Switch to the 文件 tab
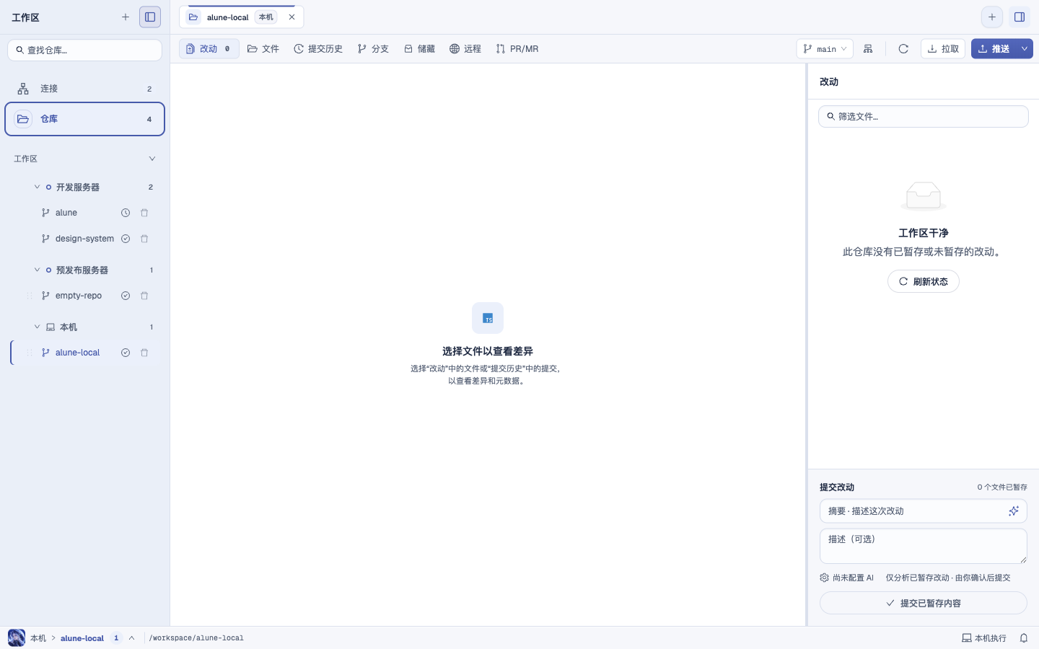The width and height of the screenshot is (1039, 649). click(x=263, y=49)
